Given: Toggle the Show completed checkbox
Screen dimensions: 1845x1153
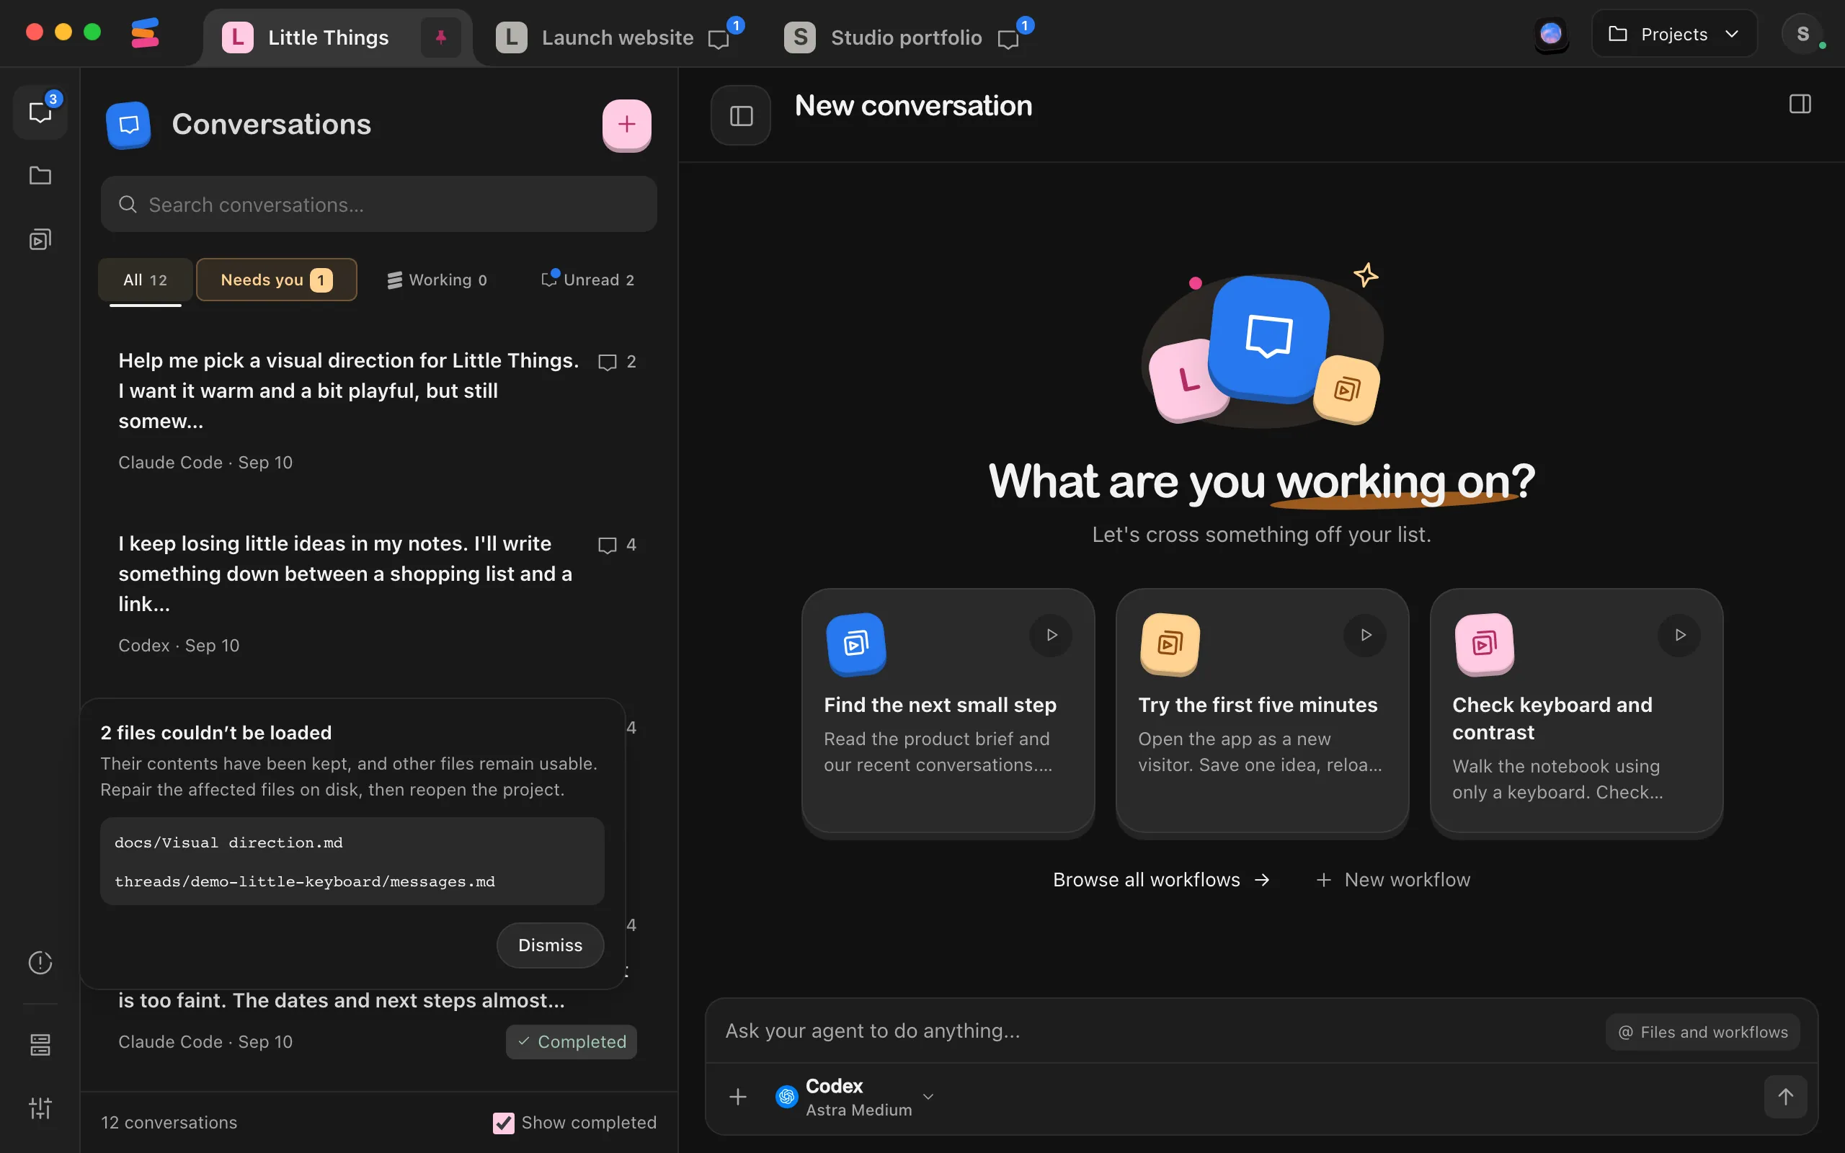Looking at the screenshot, I should (503, 1123).
